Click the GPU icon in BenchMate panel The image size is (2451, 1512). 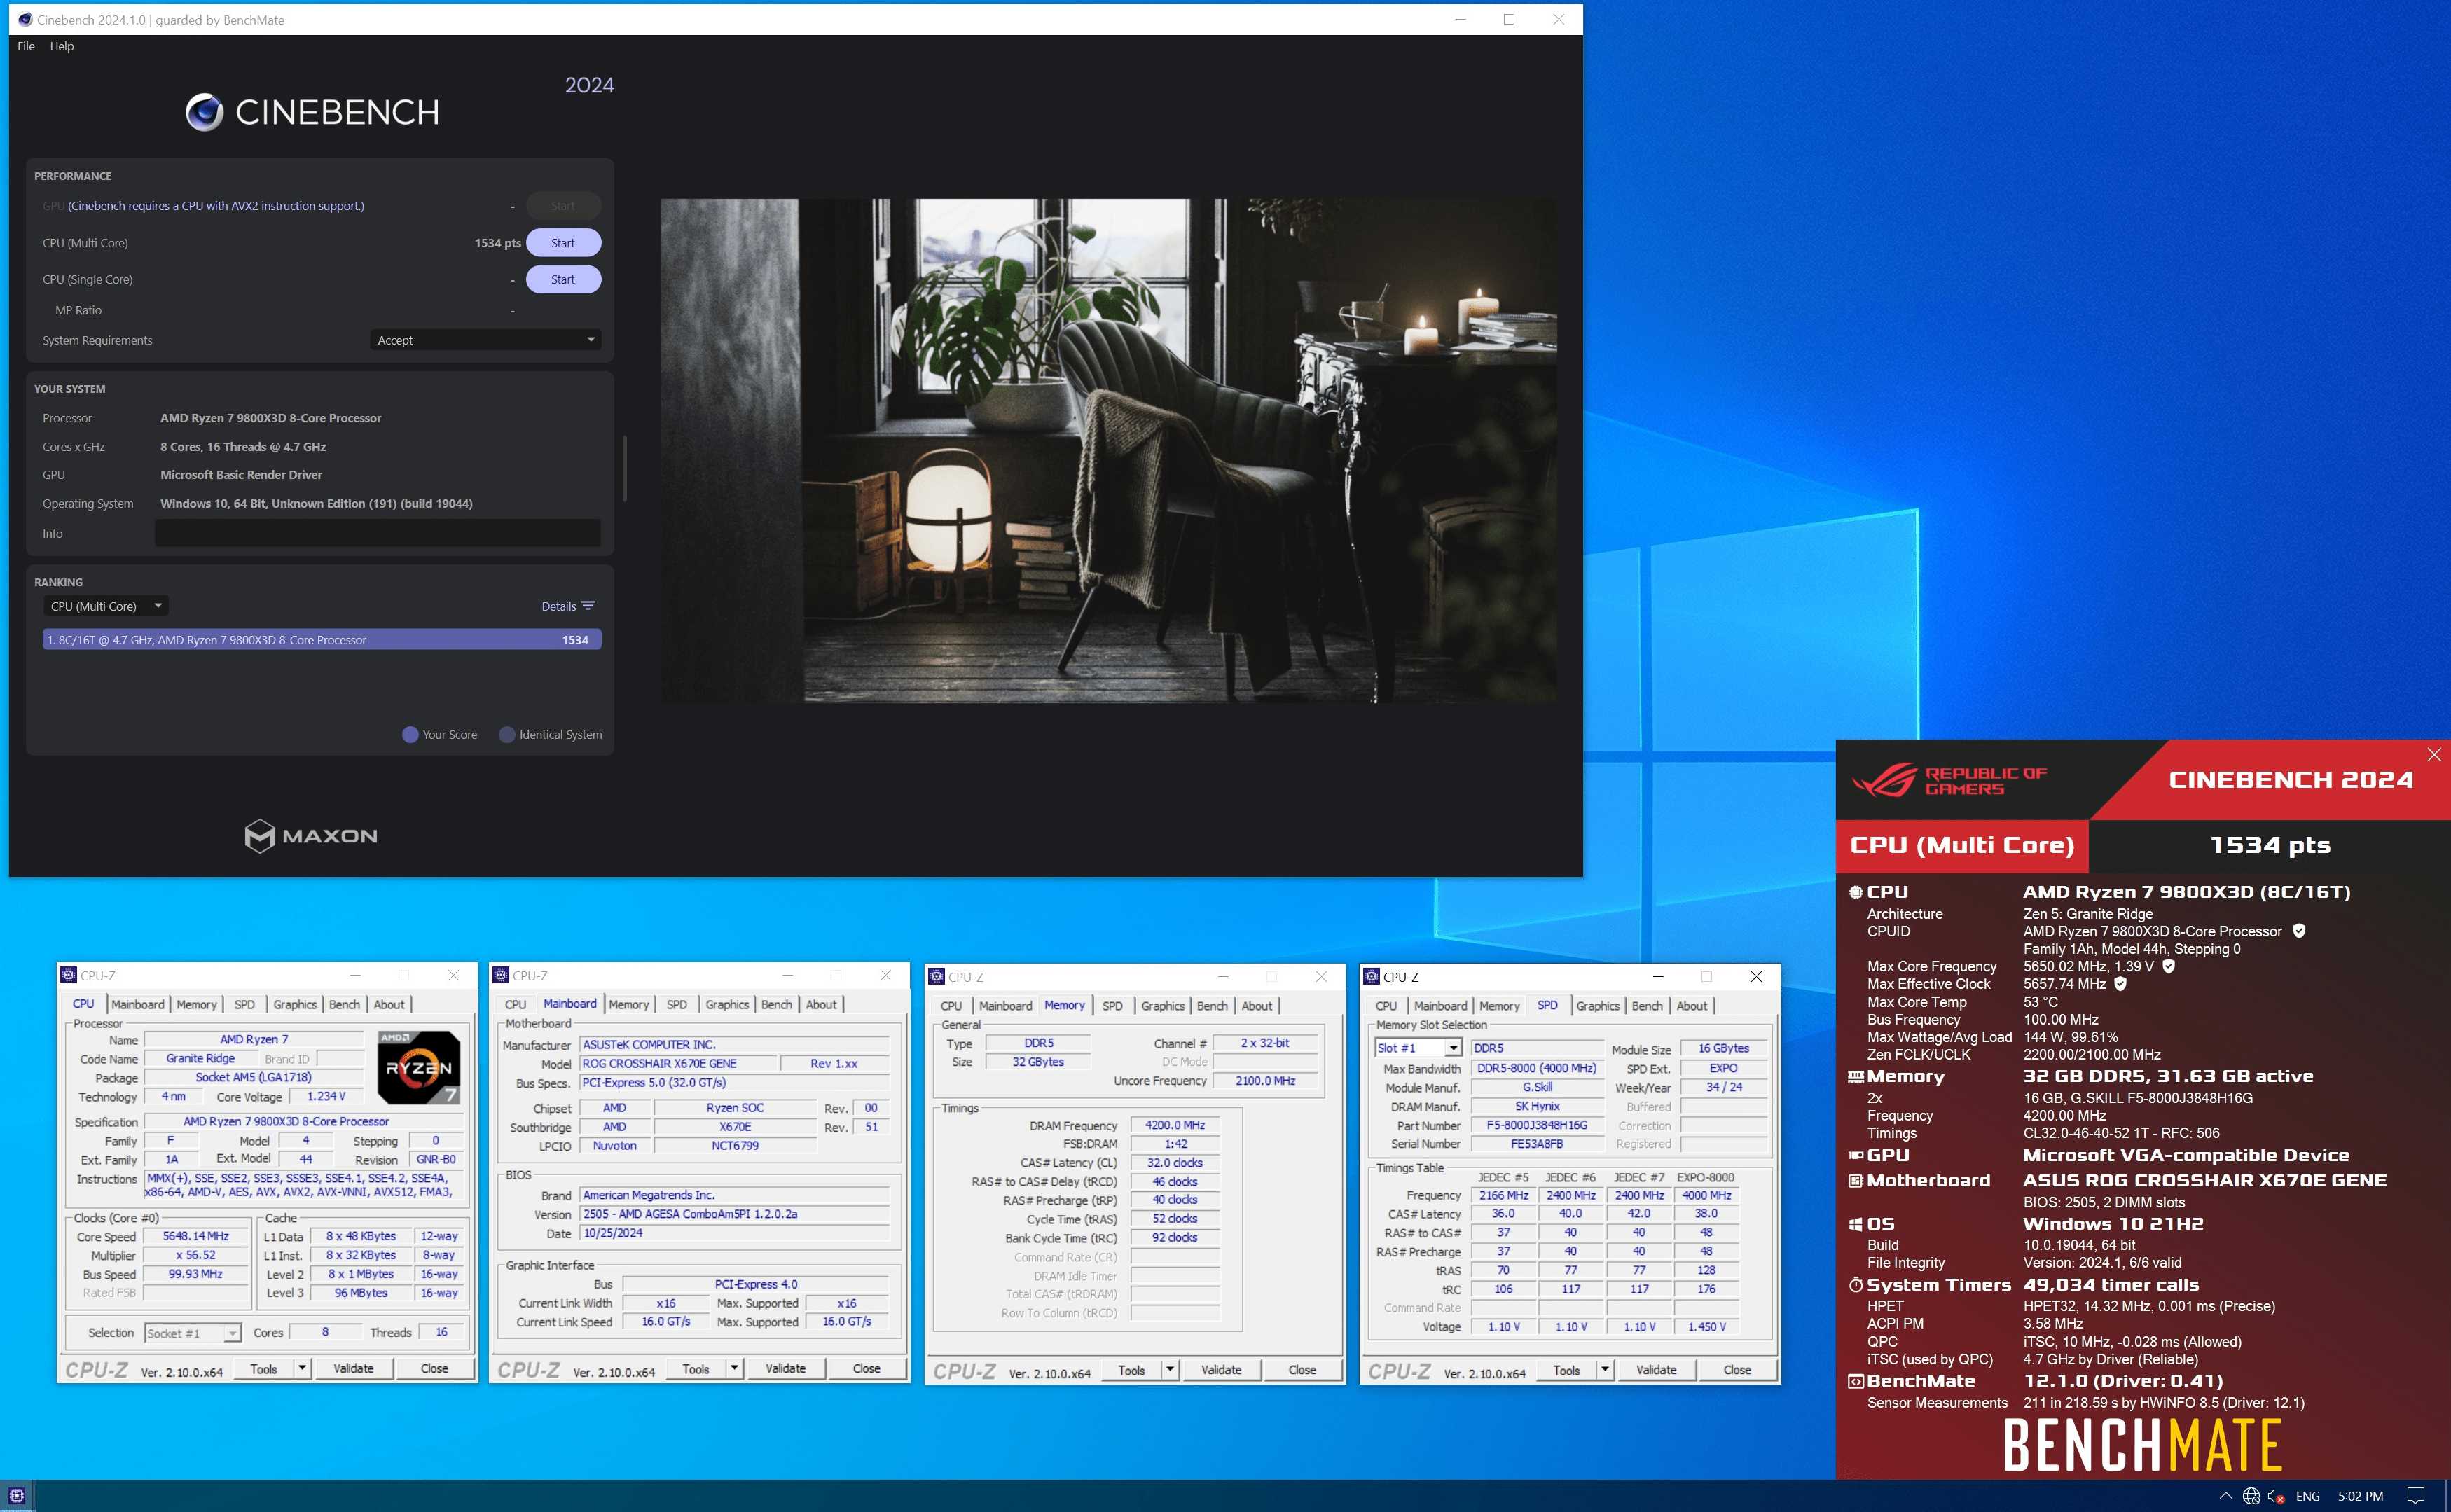(x=1855, y=1155)
